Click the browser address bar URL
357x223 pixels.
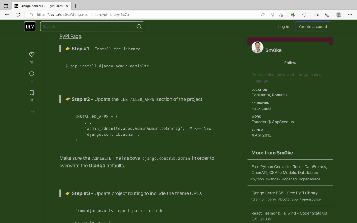(x=83, y=14)
